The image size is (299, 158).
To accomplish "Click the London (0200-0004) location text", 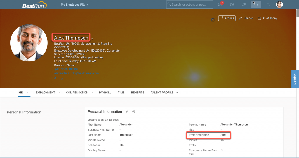I will pyautogui.click(x=78, y=57).
